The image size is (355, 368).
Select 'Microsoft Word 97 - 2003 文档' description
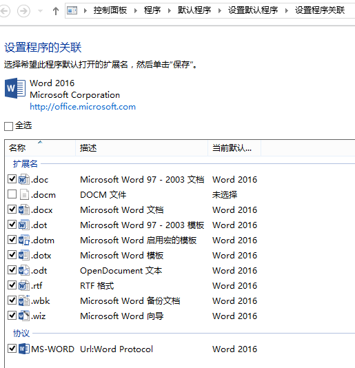click(x=142, y=180)
